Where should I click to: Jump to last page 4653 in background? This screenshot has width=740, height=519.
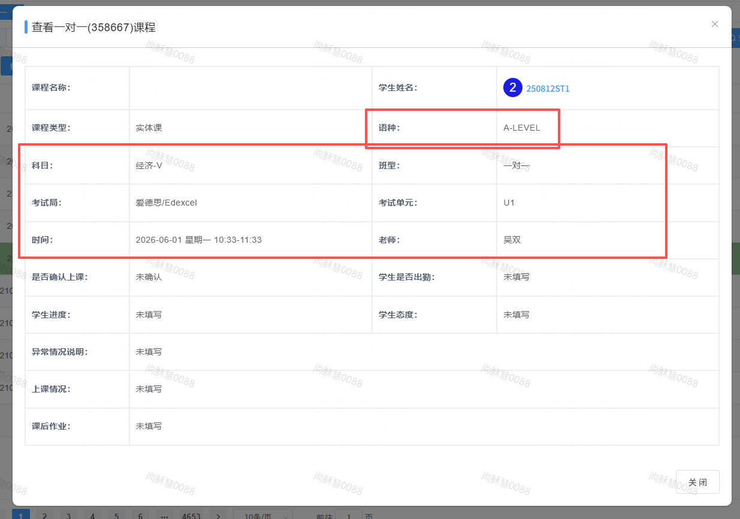pyautogui.click(x=191, y=515)
